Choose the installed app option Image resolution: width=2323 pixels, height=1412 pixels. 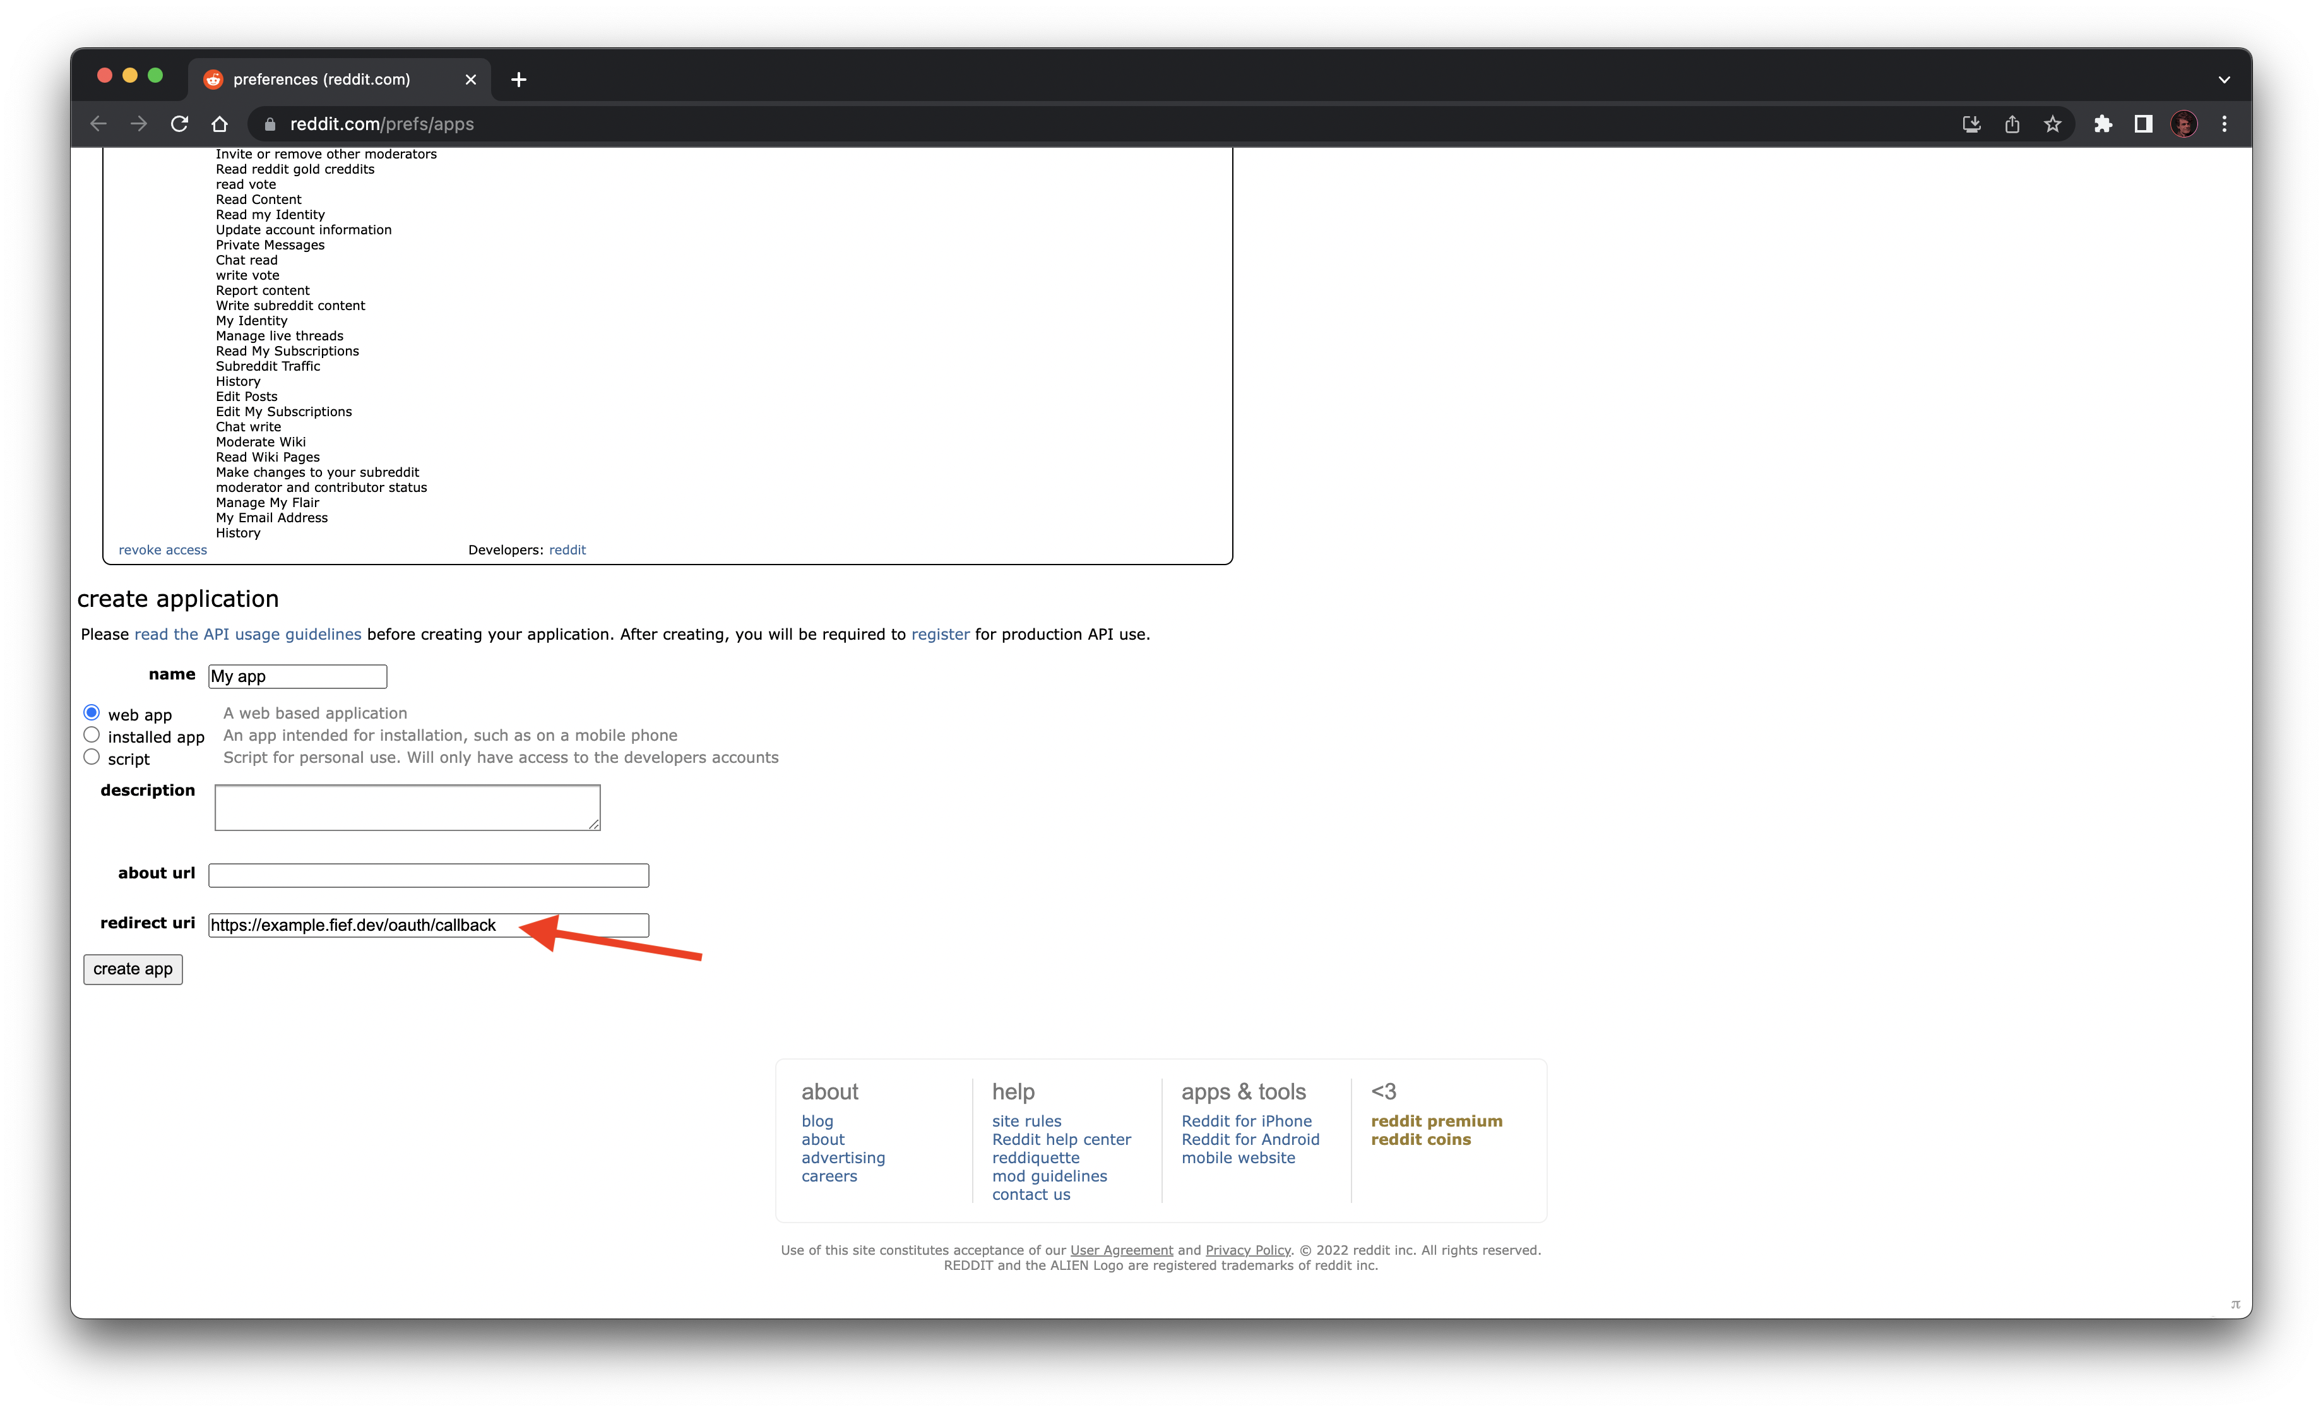92,735
